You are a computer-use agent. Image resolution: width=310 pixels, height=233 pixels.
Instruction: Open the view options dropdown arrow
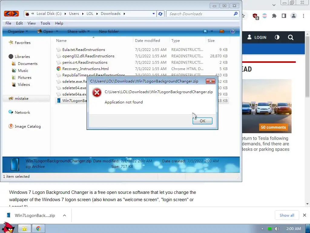pyautogui.click(x=212, y=31)
